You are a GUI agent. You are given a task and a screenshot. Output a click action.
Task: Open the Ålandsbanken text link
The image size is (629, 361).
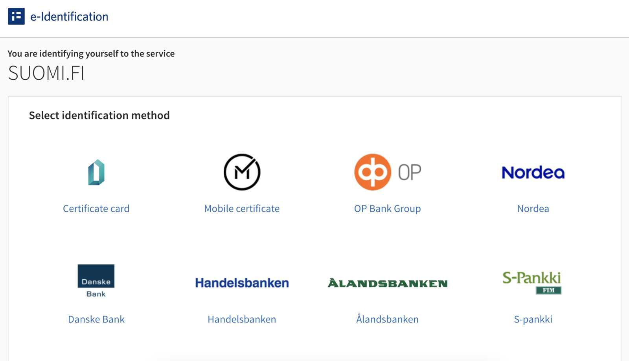tap(388, 319)
